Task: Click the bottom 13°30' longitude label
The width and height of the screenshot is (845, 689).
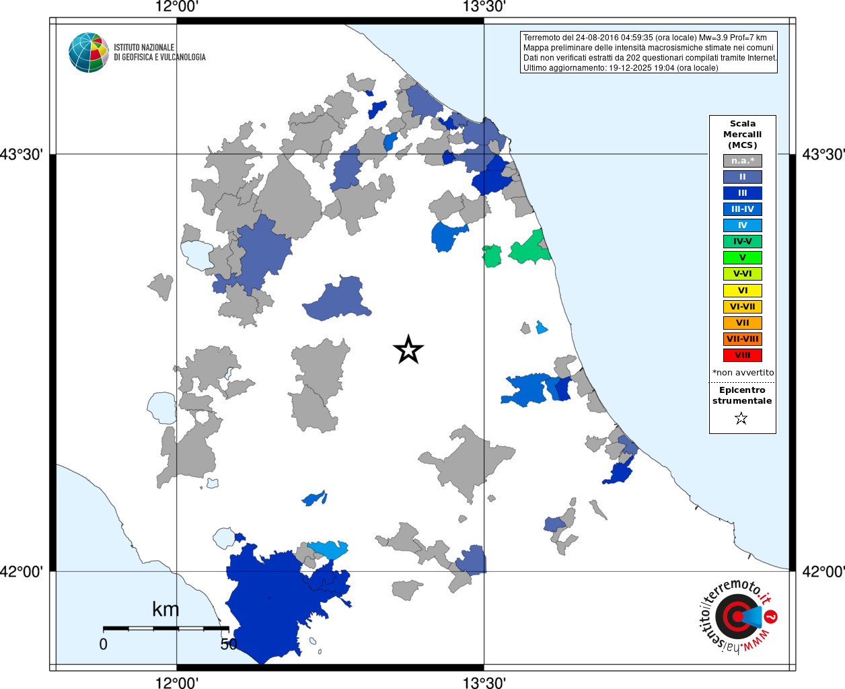Action: pos(484,682)
